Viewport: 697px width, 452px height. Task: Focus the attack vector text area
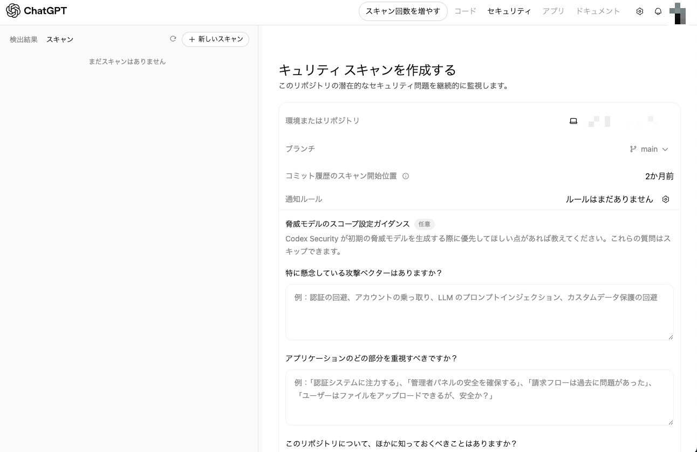480,312
